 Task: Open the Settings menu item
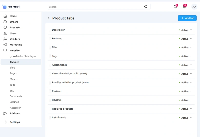point(15,122)
